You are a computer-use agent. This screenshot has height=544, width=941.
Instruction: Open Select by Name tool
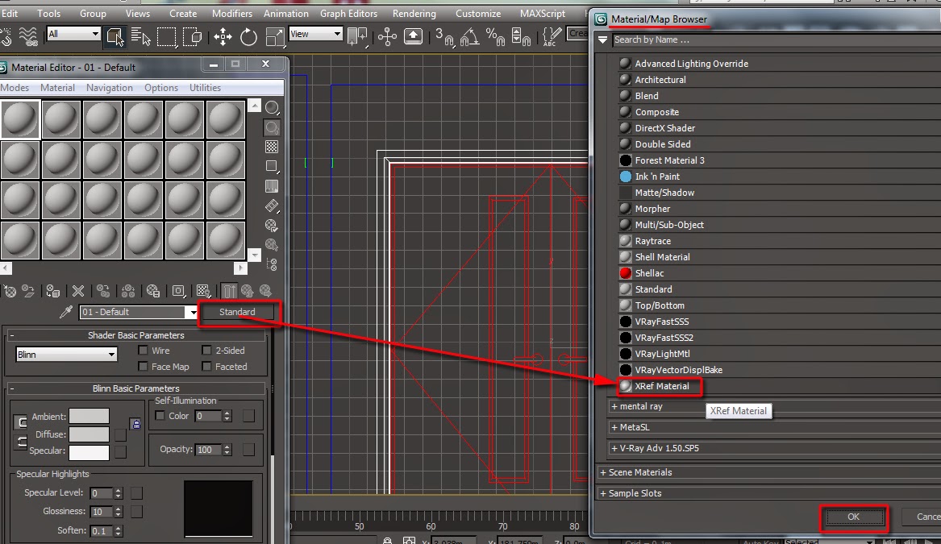[140, 36]
